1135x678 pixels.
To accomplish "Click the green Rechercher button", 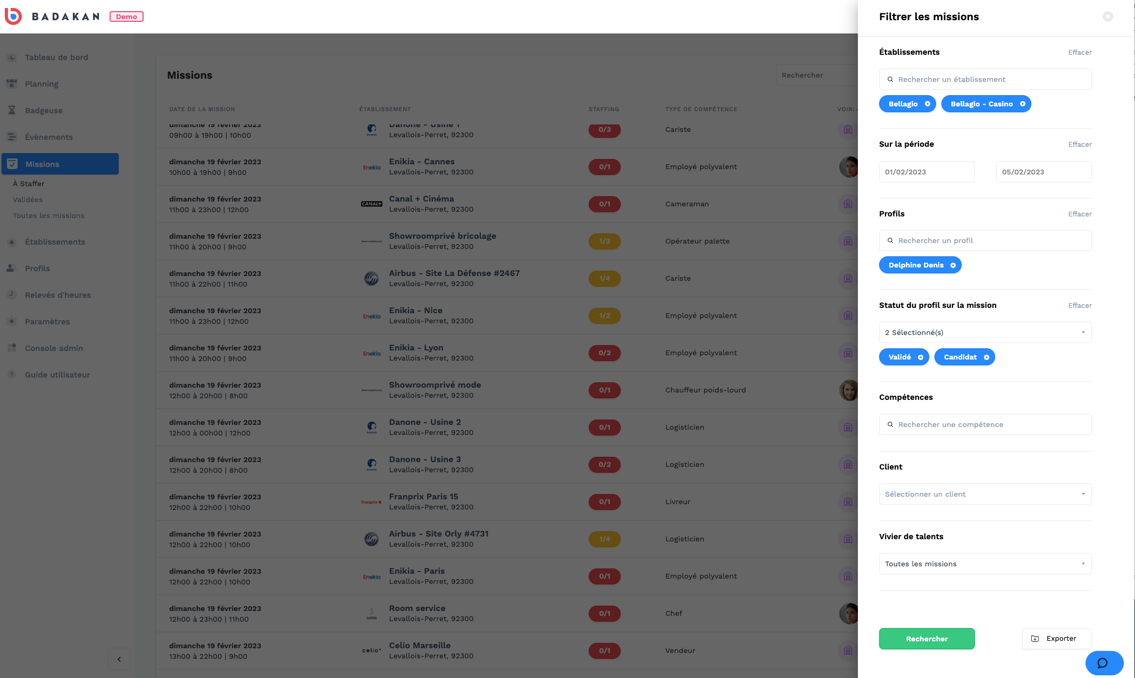I will [927, 639].
